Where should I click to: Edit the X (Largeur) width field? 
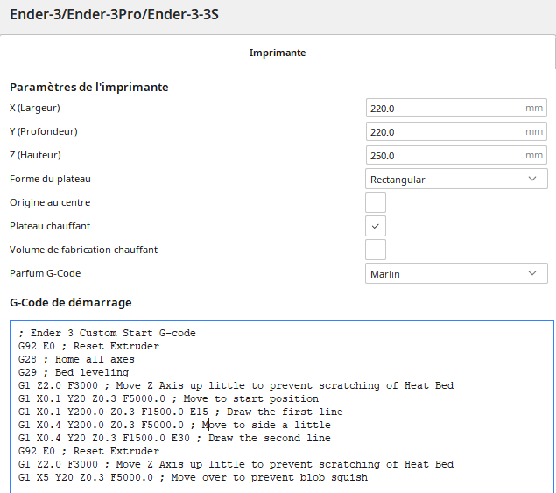pyautogui.click(x=456, y=109)
